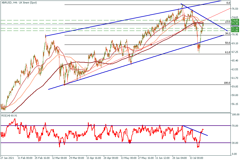242x161 pixels.
Task: Click the 50.0 Fibonacci level label
Action: point(227,43)
